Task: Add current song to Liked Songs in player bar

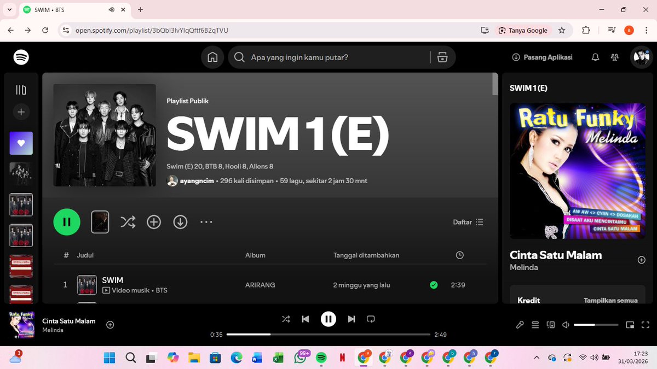Action: [110, 325]
